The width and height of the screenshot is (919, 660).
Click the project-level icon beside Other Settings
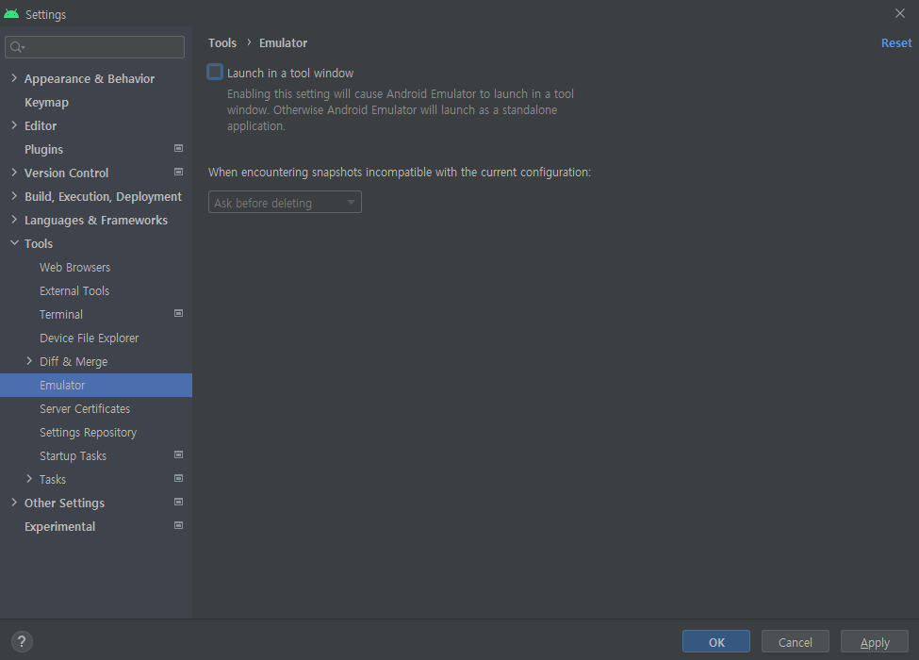point(179,502)
